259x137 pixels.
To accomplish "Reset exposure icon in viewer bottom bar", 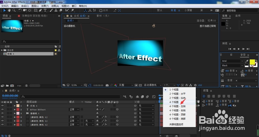I will pos(195,85).
